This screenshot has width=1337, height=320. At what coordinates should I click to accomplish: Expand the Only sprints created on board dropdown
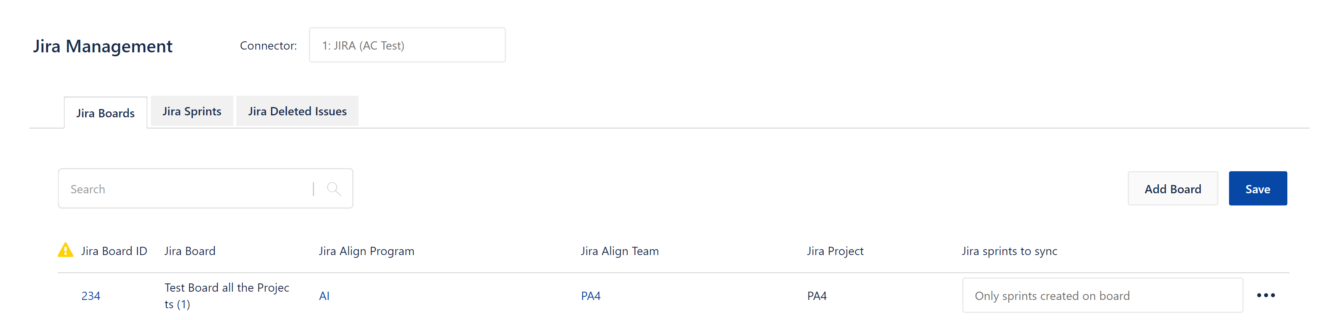point(1102,295)
